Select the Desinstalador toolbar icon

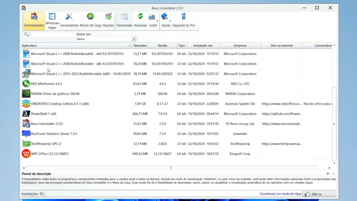[34, 21]
